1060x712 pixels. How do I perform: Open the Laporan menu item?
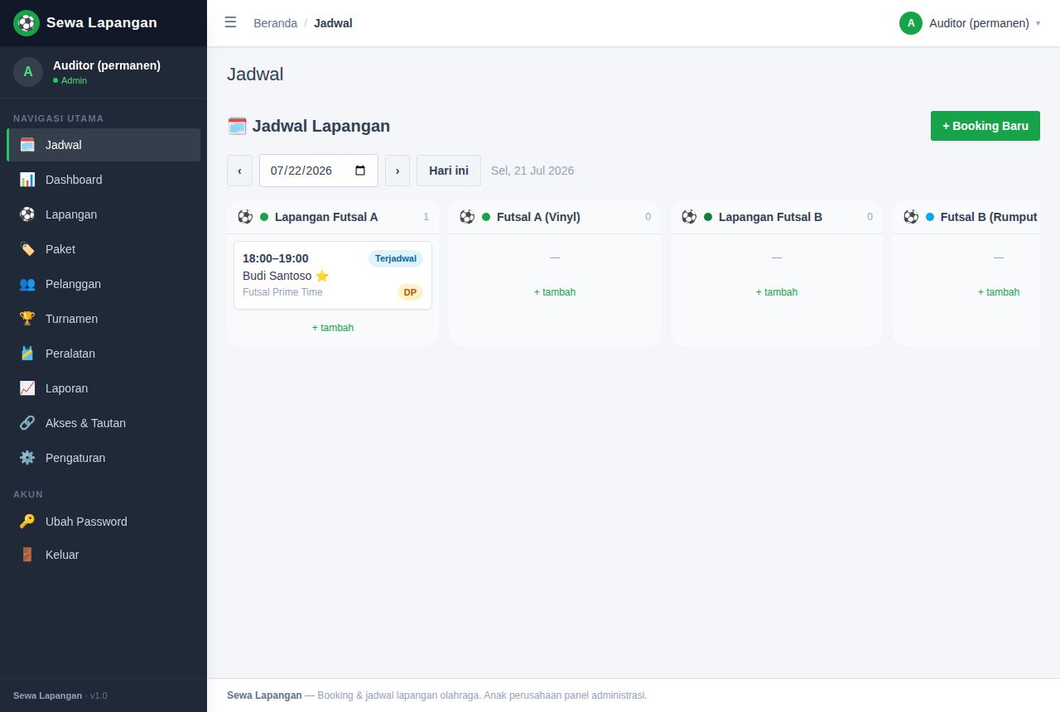tap(104, 388)
